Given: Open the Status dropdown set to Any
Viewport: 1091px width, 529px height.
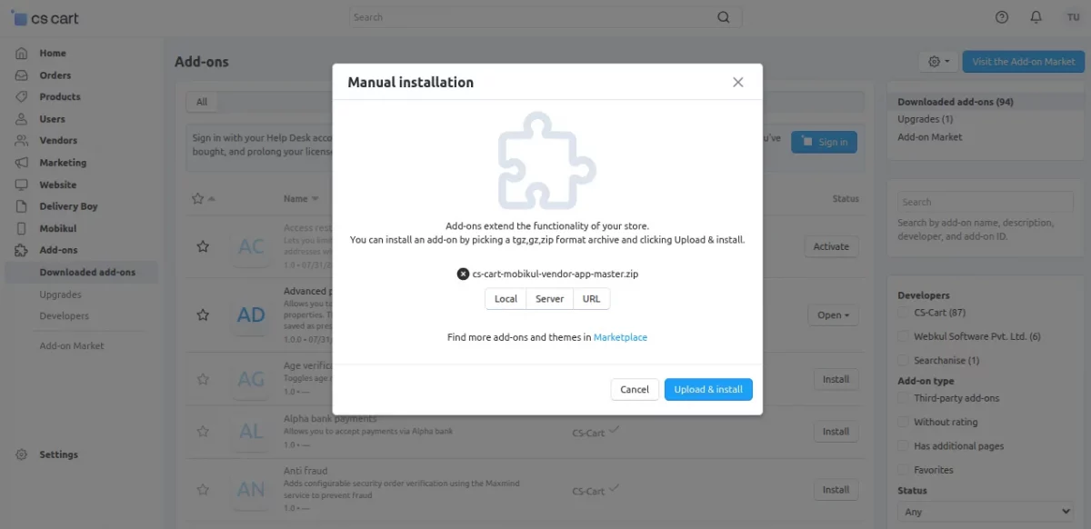Looking at the screenshot, I should click(x=983, y=512).
